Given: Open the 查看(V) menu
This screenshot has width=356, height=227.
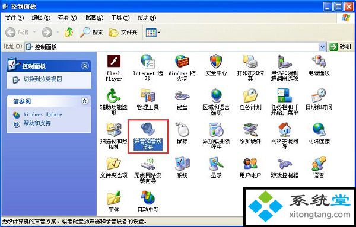Looking at the screenshot, I should coord(67,18).
